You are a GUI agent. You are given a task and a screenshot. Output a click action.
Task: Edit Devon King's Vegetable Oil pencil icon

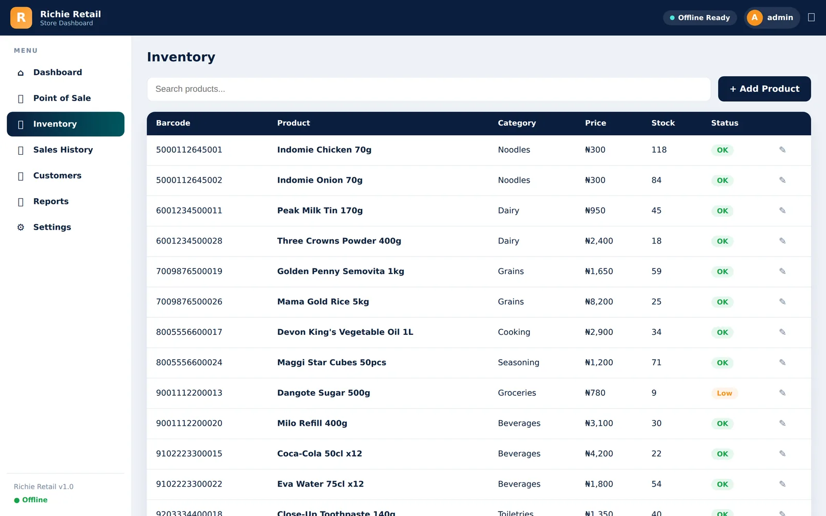click(782, 332)
